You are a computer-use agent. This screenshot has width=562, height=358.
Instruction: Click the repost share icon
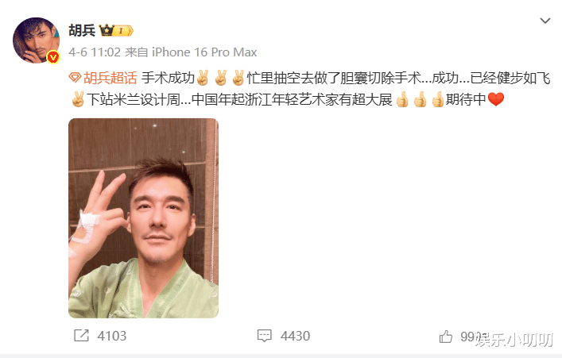point(81,336)
